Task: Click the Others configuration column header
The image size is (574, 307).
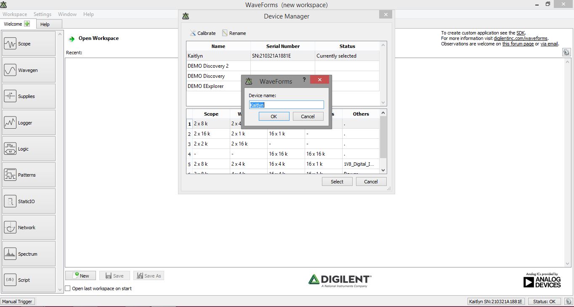Action: [x=361, y=114]
